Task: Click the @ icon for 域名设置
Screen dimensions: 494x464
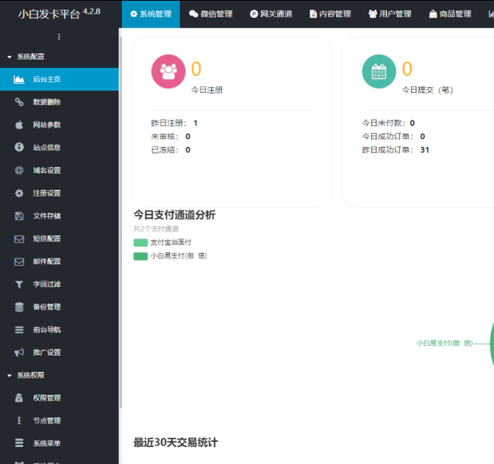Action: [19, 170]
